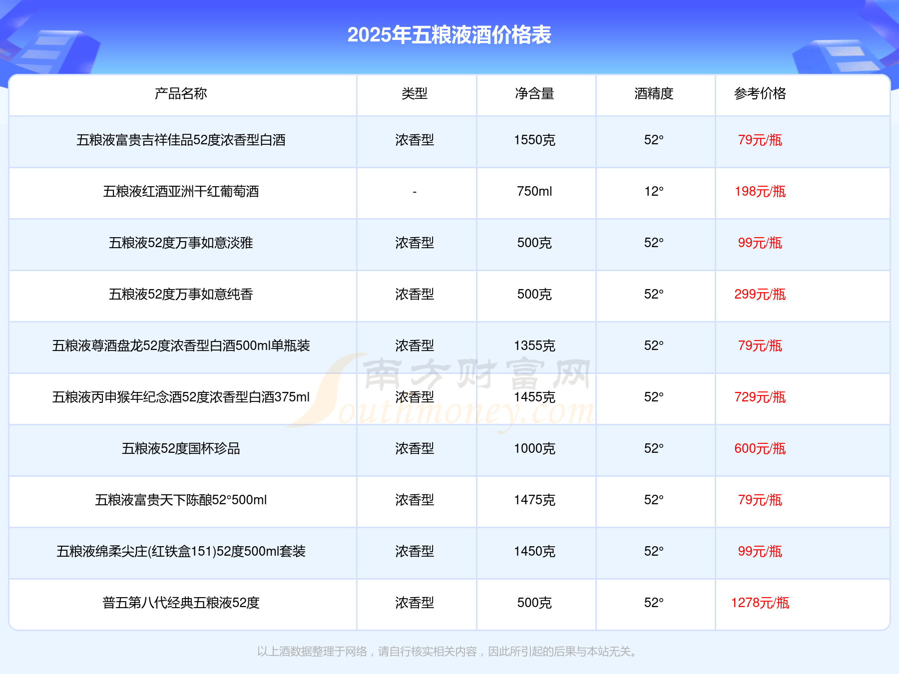Click 500克 in 万事如意纯香 row
The image size is (899, 674).
click(534, 294)
